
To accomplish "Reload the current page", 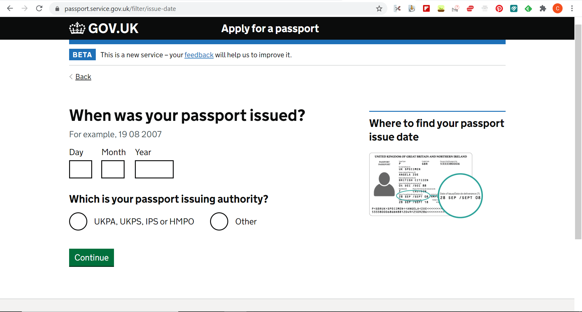I will click(39, 8).
